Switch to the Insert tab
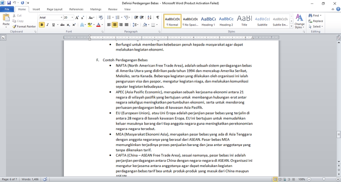 36,9
